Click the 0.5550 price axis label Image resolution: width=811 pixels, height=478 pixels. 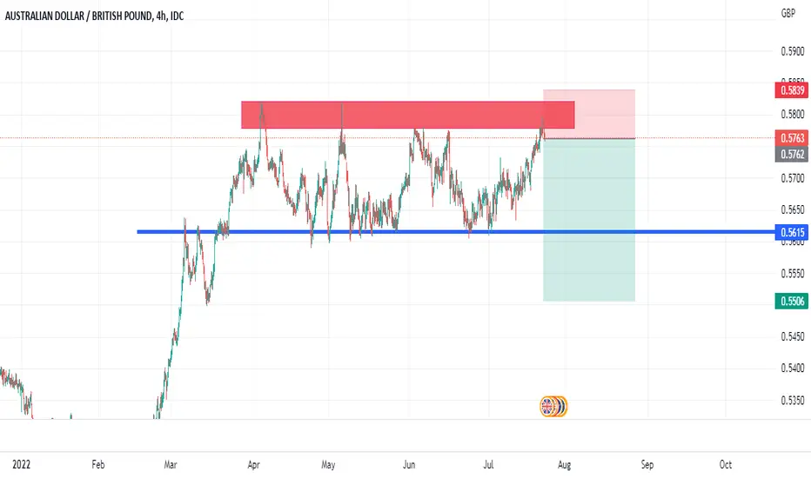[x=793, y=274]
